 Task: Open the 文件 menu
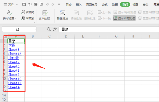11,4
